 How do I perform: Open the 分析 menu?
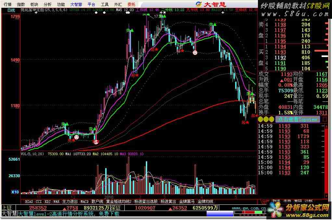pyautogui.click(x=47, y=4)
